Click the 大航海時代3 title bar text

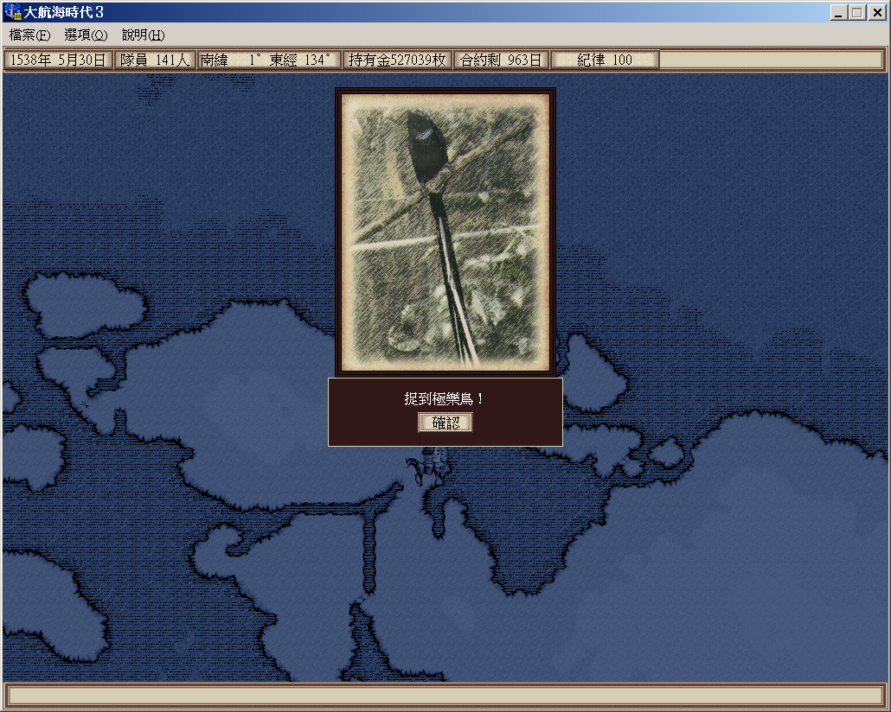pos(64,12)
